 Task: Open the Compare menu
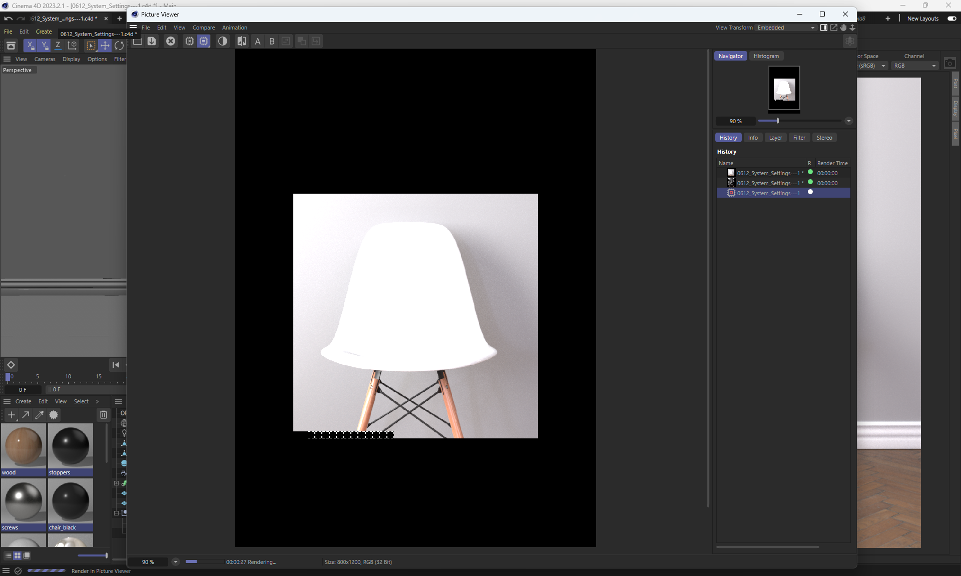point(203,28)
